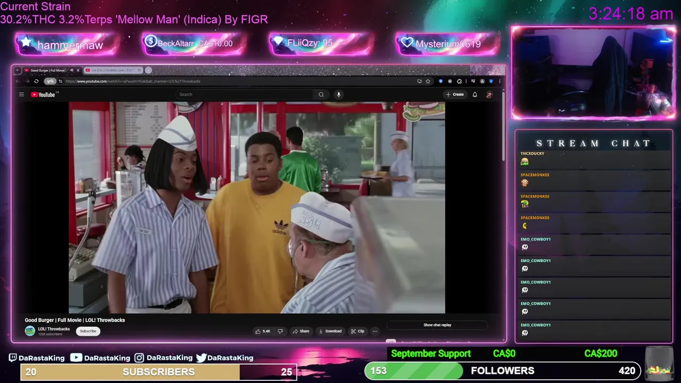Open the browser profile icon
The height and width of the screenshot is (383, 681).
click(x=482, y=81)
